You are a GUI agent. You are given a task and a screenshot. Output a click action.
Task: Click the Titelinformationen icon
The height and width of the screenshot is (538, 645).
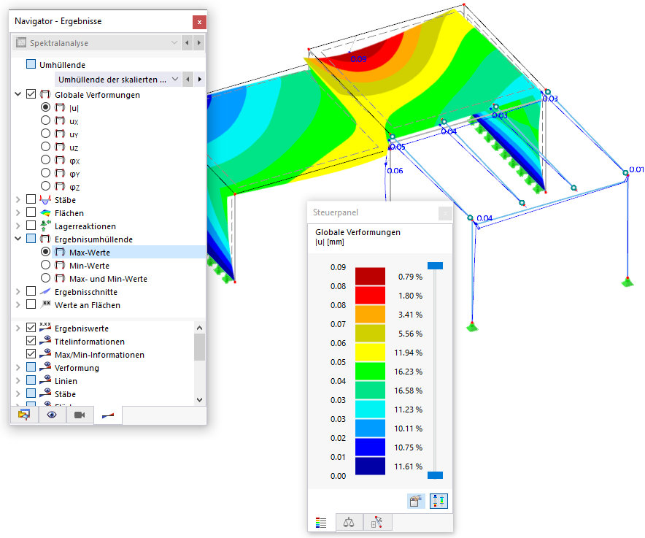coord(45,340)
